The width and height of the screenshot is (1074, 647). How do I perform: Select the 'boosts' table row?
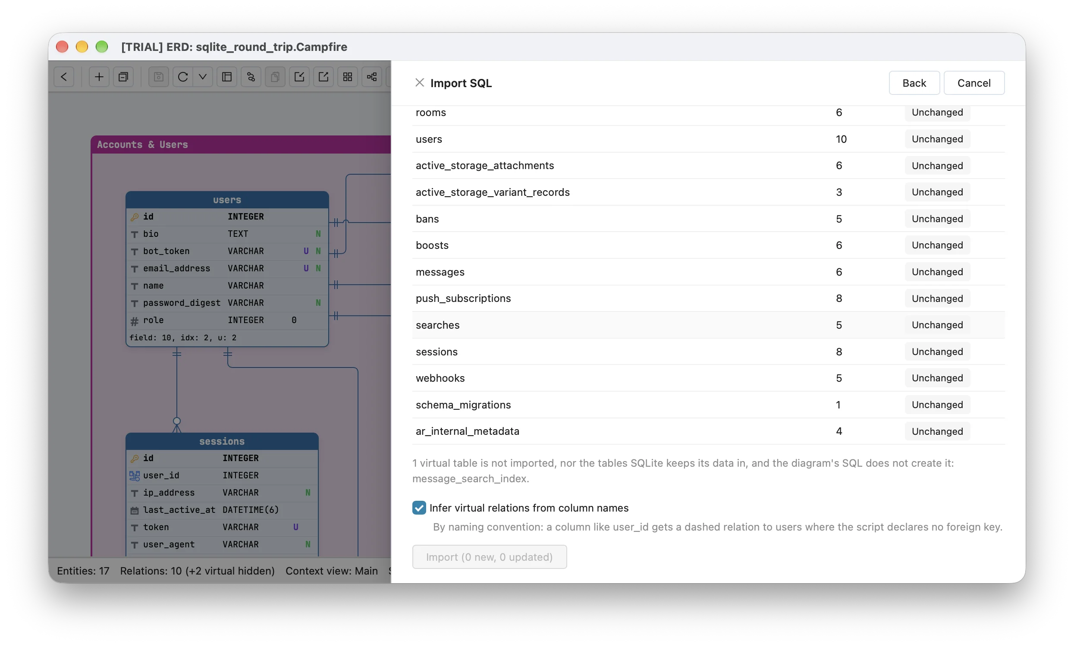pos(708,245)
